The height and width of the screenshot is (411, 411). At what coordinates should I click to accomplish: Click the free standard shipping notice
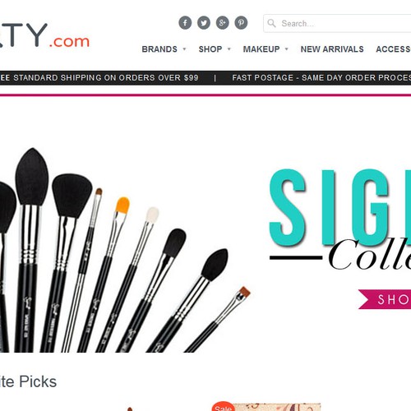click(99, 78)
